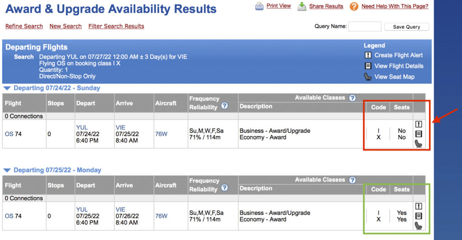Screen dimensions: 462x240
Task: Click the Share Results download icon
Action: point(302,6)
